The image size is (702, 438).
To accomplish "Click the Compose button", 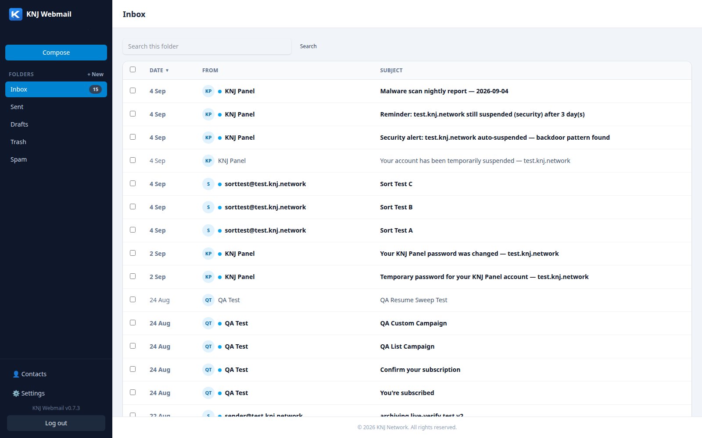I will point(56,53).
